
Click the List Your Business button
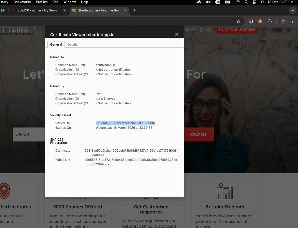click(x=236, y=29)
